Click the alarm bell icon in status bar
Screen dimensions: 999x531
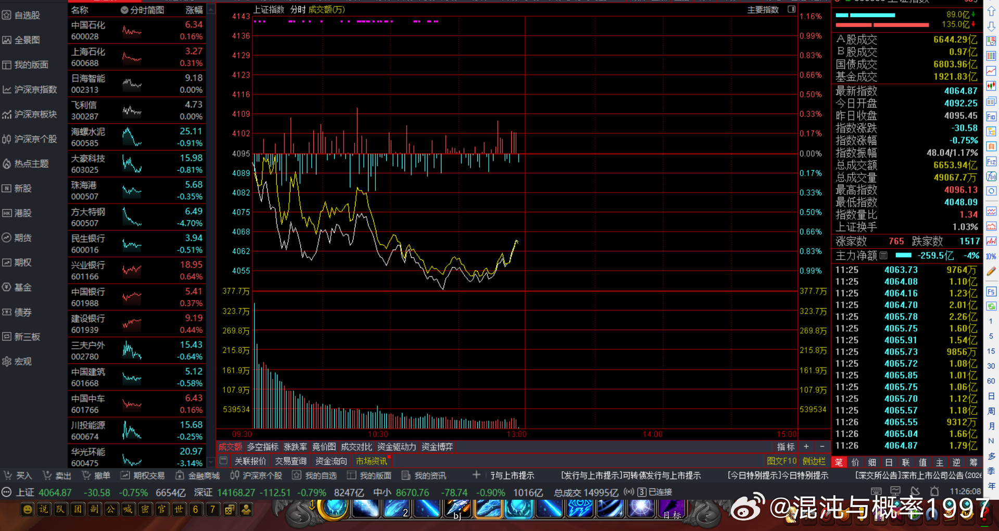tap(934, 491)
